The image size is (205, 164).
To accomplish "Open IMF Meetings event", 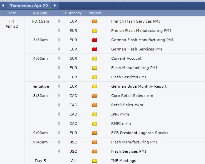I will (123, 161).
